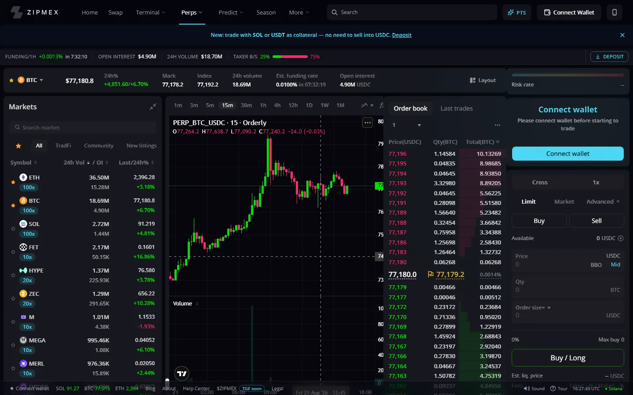Toggle favorite star for ZEC row
This screenshot has width=633, height=395.
pos(13,298)
